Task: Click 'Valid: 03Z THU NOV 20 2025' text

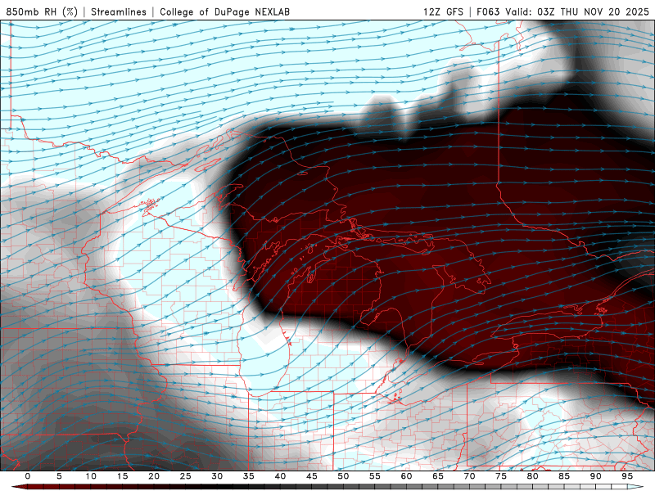Action: coord(577,11)
